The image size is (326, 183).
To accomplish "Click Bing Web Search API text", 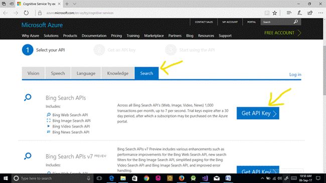I will 70,115.
